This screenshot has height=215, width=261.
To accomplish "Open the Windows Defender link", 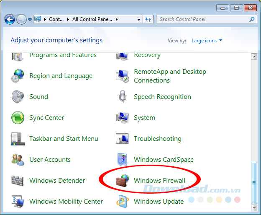I will tap(57, 181).
